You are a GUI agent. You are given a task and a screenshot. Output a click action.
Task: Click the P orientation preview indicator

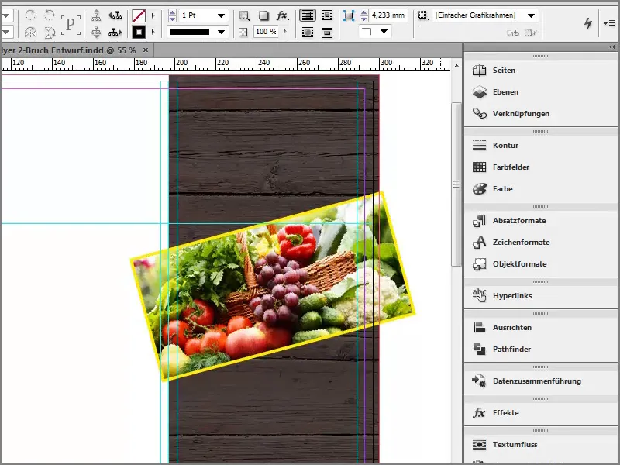[x=71, y=25]
